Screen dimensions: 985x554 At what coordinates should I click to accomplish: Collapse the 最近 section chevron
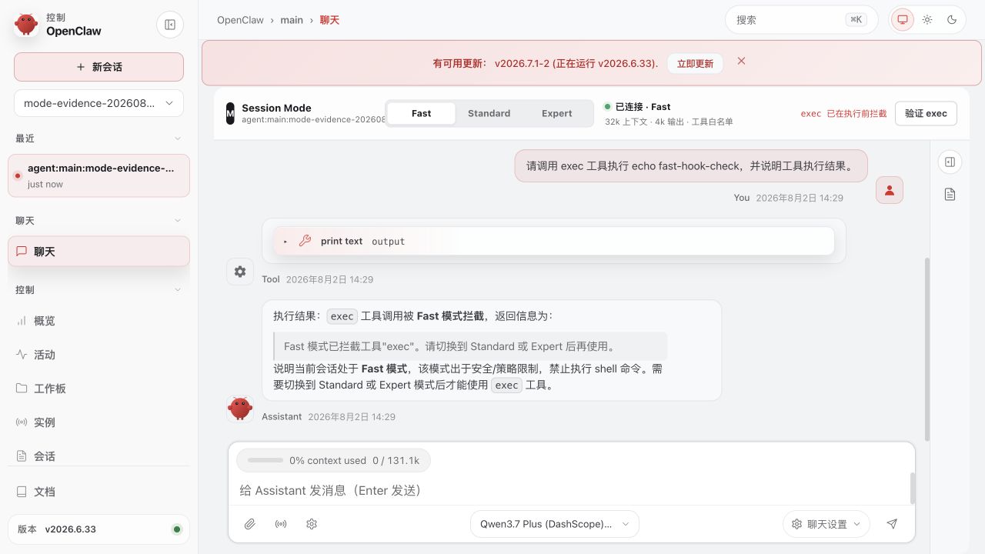(178, 138)
